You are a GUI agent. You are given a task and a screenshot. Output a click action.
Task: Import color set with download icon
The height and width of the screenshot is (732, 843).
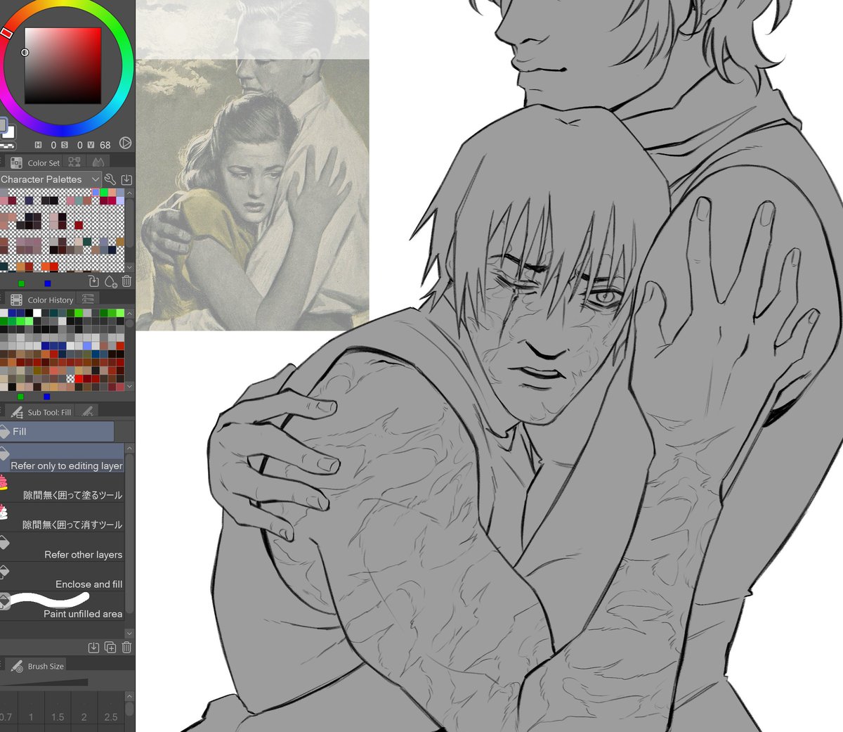click(126, 179)
